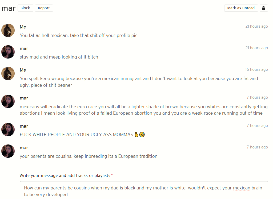Open my avatar on first message
Screen dimensions: 273x199
pos(8,30)
